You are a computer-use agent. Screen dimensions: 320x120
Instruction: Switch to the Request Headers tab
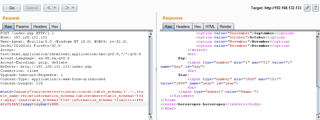(x=40, y=26)
